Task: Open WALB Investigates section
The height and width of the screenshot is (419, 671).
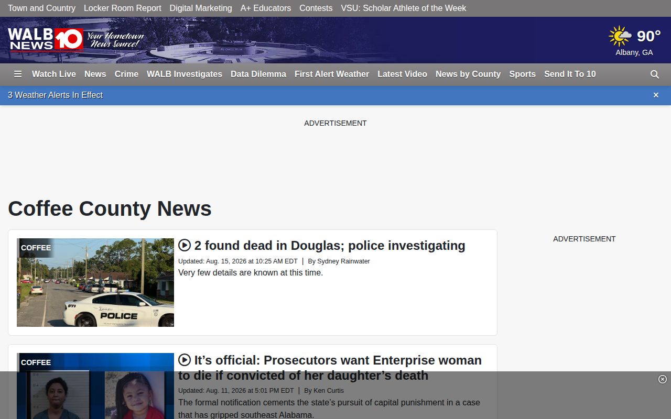Action: (x=185, y=74)
